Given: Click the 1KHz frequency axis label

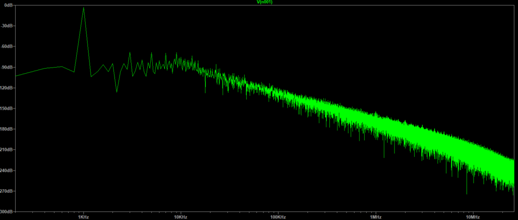Looking at the screenshot, I should pos(83,216).
